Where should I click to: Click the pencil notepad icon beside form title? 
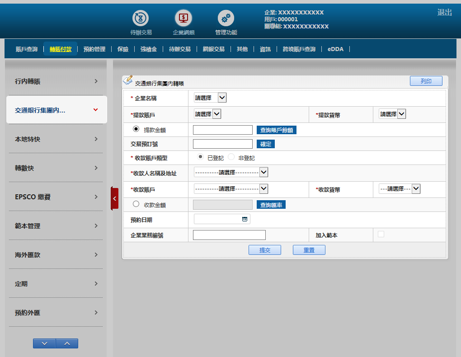[128, 80]
